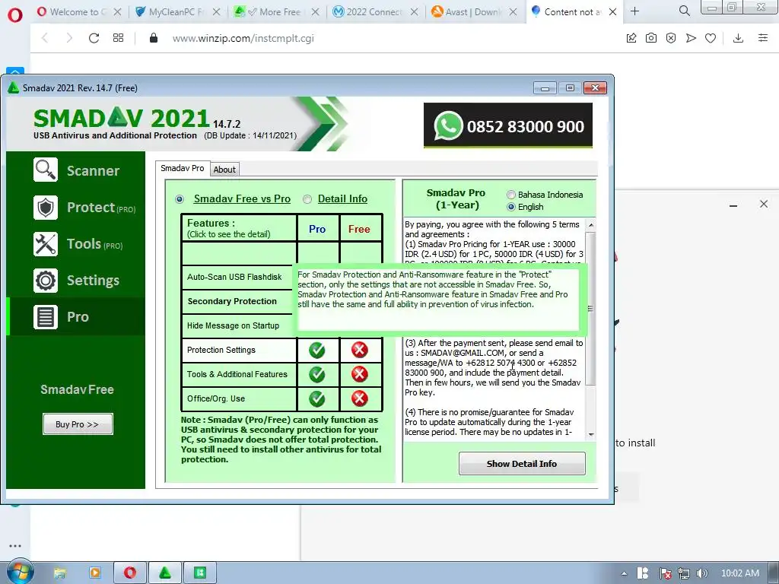Open Opera sidebar three-dots setup
This screenshot has height=584, width=779.
pos(15,546)
